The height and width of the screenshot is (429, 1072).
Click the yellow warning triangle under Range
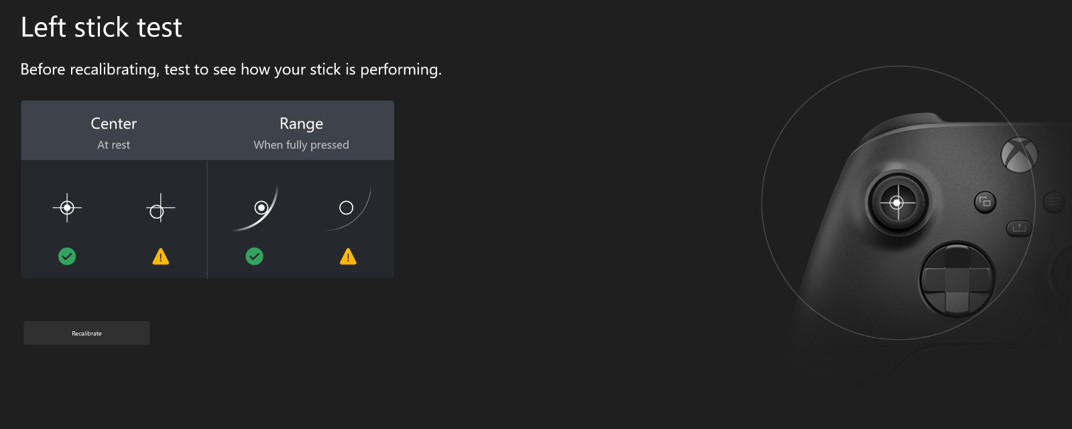(x=348, y=256)
